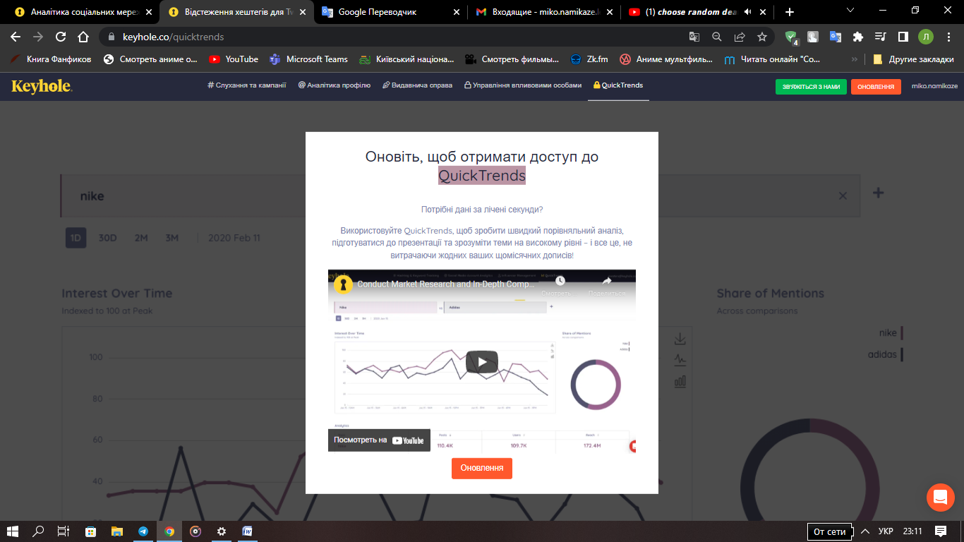This screenshot has width=964, height=542.
Task: Open YouTube bookmark
Action: click(x=234, y=59)
